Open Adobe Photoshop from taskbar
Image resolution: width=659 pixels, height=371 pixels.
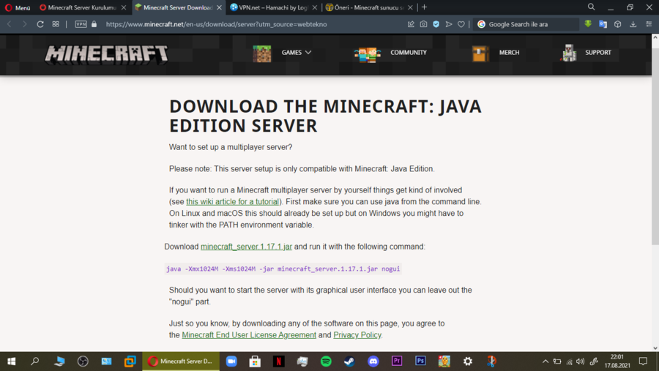coord(420,361)
